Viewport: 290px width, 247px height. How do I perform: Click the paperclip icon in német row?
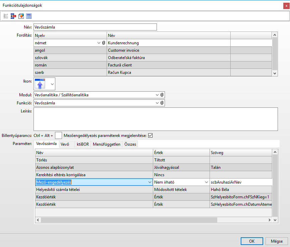click(x=104, y=43)
